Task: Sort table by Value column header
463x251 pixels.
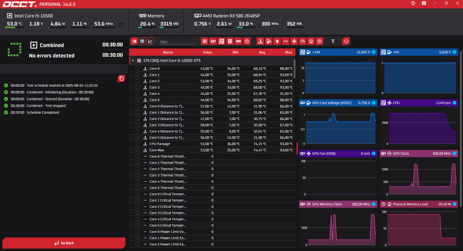Action: click(x=207, y=52)
